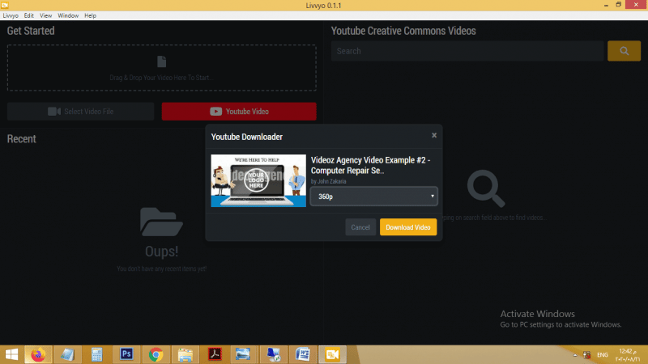Click the Download Video button
Screen dimensions: 648x364
point(408,227)
